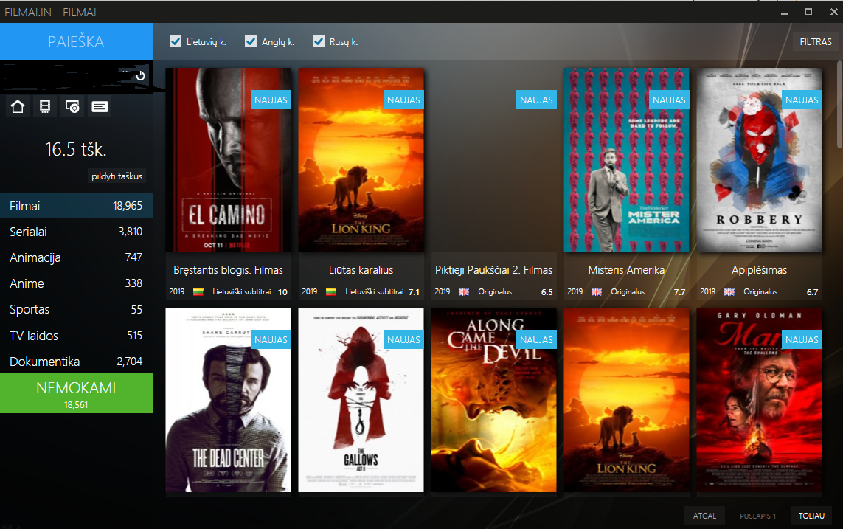Open The Dead Center poster
This screenshot has height=529, width=843.
tap(228, 399)
